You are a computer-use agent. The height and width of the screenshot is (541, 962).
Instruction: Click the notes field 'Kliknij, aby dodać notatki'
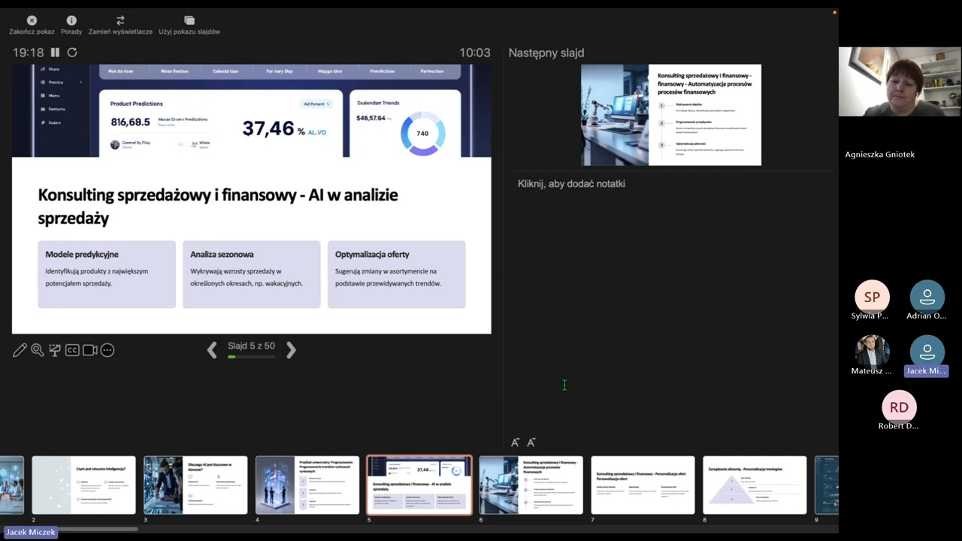(x=571, y=183)
